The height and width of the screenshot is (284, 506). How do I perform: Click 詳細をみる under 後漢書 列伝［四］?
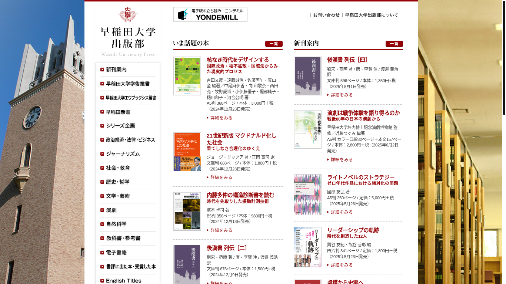coord(340,95)
